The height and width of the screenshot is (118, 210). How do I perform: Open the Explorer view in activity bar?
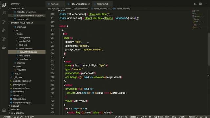point(4,5)
